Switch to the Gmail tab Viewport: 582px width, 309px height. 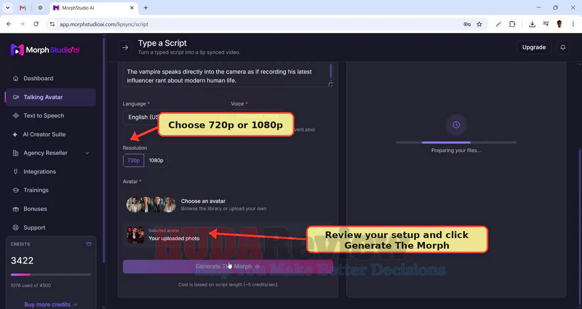[x=23, y=8]
